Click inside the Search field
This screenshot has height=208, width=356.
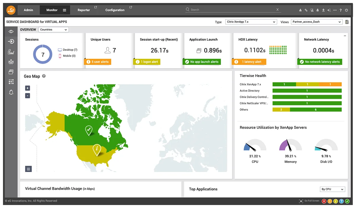click(x=233, y=10)
